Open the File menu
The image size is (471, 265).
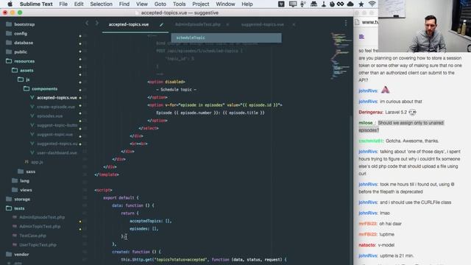click(x=63, y=4)
